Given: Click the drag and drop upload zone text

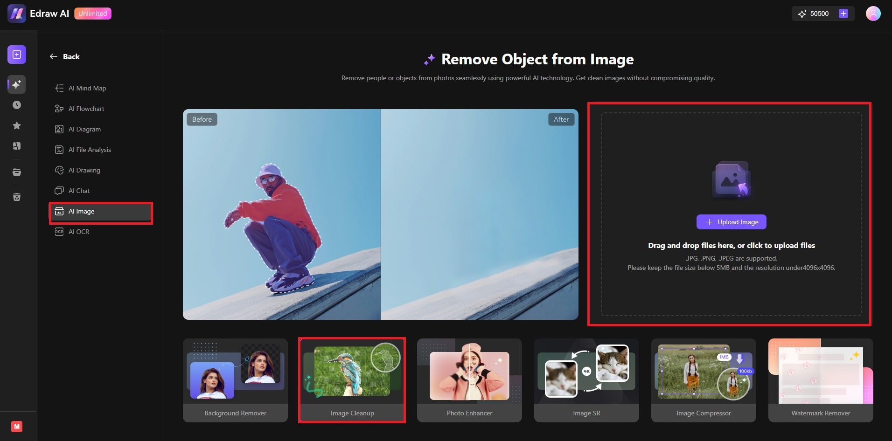Looking at the screenshot, I should click(x=731, y=245).
